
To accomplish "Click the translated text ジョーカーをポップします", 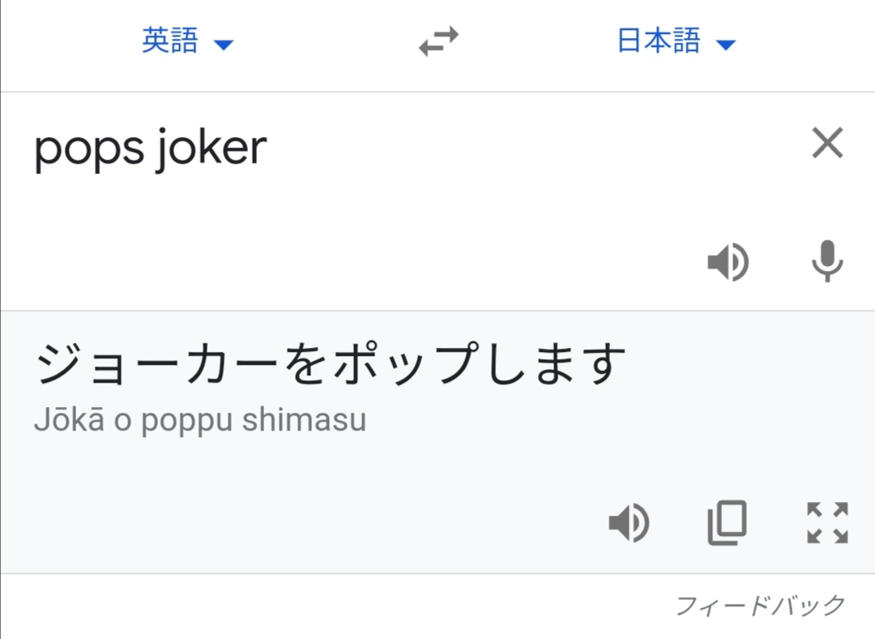I will click(x=331, y=365).
